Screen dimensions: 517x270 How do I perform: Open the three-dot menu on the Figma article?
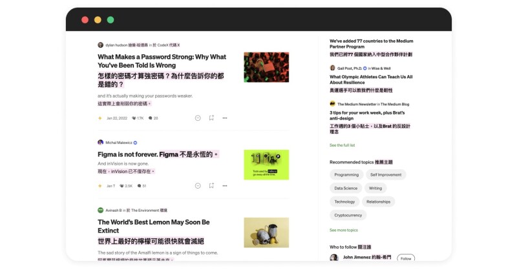click(225, 186)
